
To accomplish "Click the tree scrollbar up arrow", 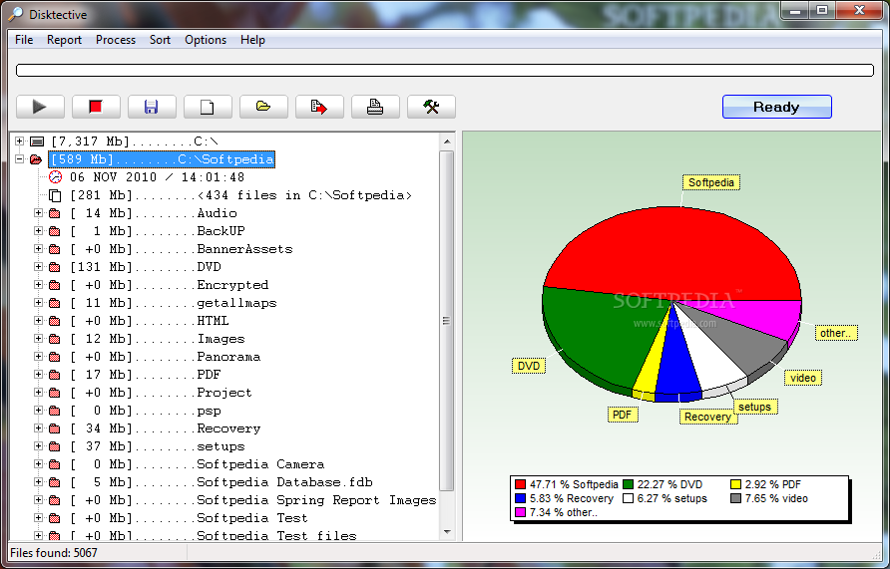I will [x=447, y=142].
